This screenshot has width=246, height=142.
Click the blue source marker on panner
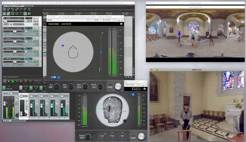tap(62, 45)
